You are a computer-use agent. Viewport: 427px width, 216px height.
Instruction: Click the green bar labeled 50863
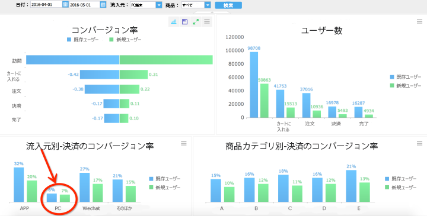pyautogui.click(x=265, y=101)
